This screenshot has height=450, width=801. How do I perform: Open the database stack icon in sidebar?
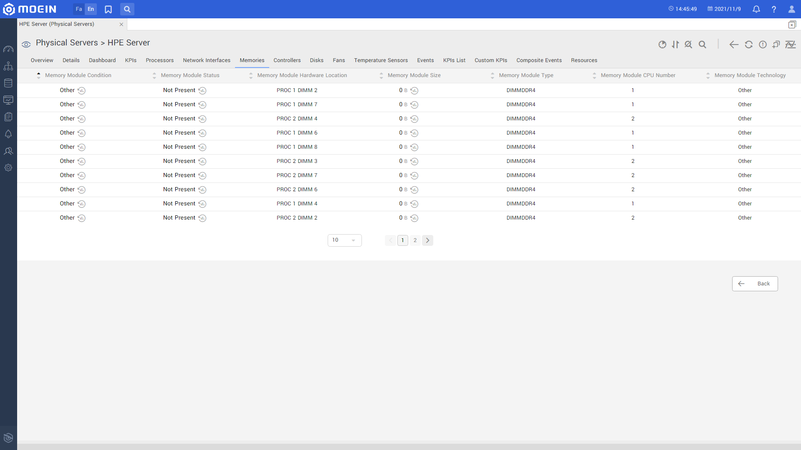pos(8,83)
